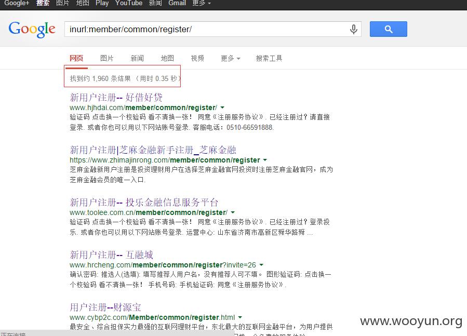Open the hrcheng.com result dropdown arrow

pyautogui.click(x=261, y=265)
